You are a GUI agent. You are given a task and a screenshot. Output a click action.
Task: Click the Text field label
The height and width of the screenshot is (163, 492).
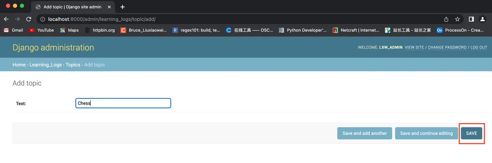[21, 104]
